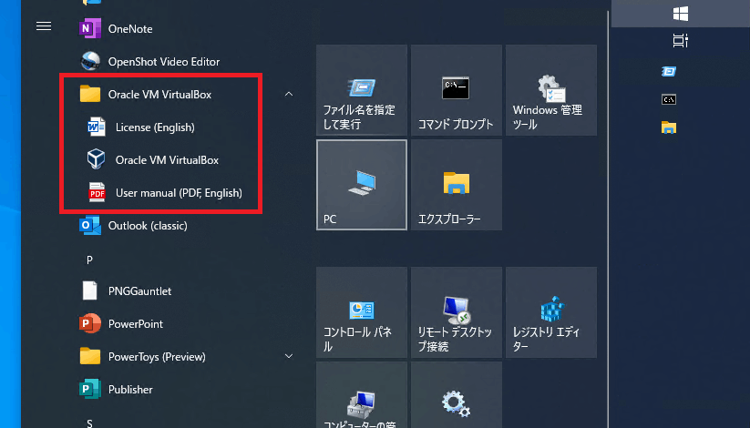This screenshot has height=428, width=750.
Task: Click the Run dialog icon in taskbar
Action: 669,71
